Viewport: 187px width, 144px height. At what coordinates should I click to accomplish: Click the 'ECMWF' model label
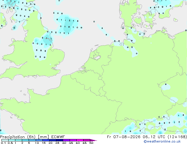pos(58,137)
